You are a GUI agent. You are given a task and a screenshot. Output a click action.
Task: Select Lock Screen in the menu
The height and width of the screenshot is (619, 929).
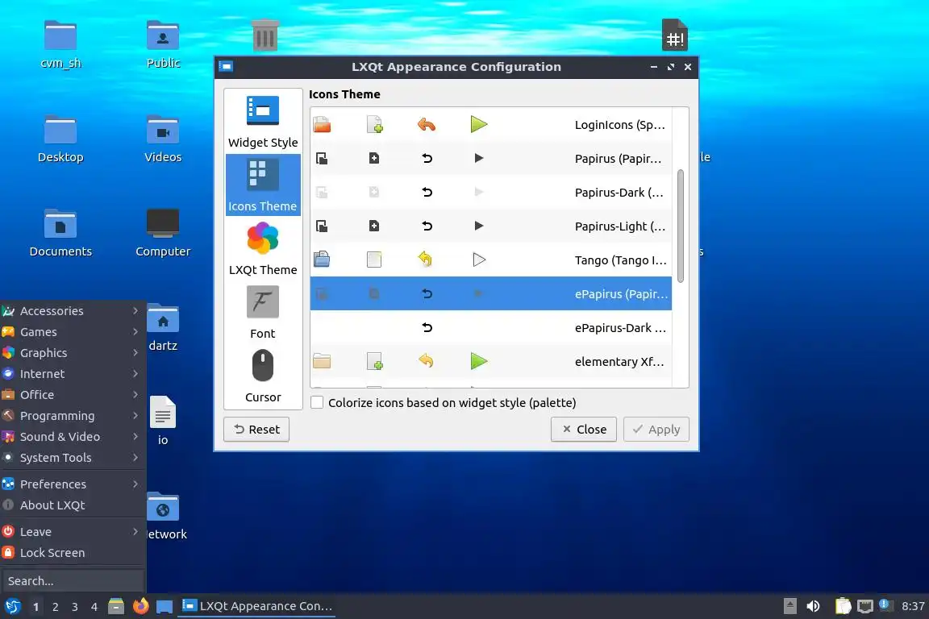pyautogui.click(x=73, y=553)
